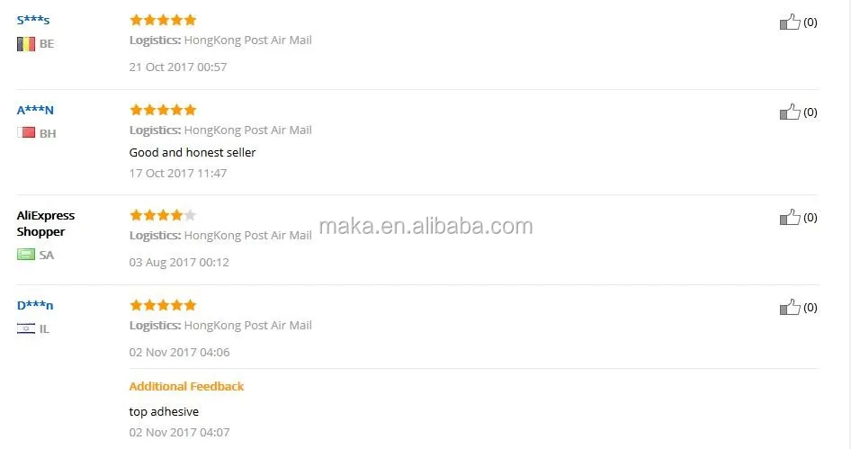Click thumbs-up icon on D***n review
Viewport: 851px width, 449px height.
[789, 308]
